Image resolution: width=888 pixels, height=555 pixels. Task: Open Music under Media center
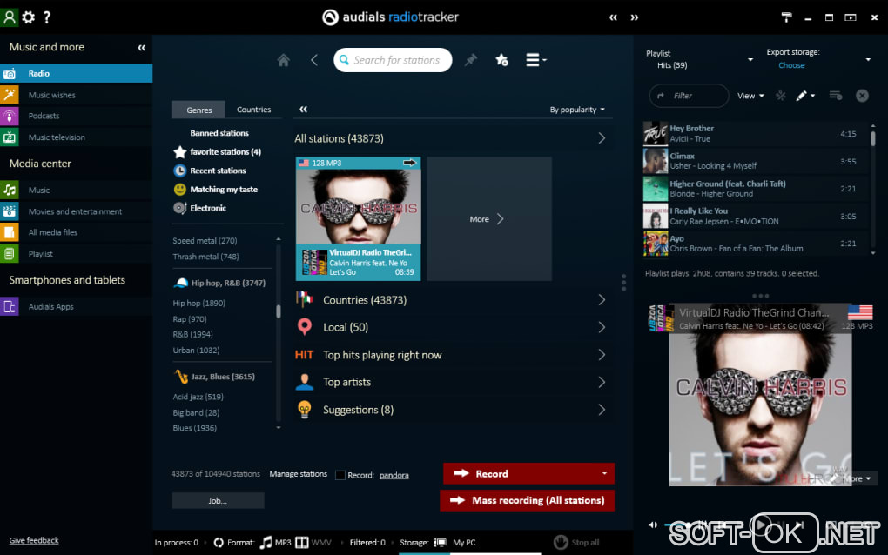tap(77, 191)
